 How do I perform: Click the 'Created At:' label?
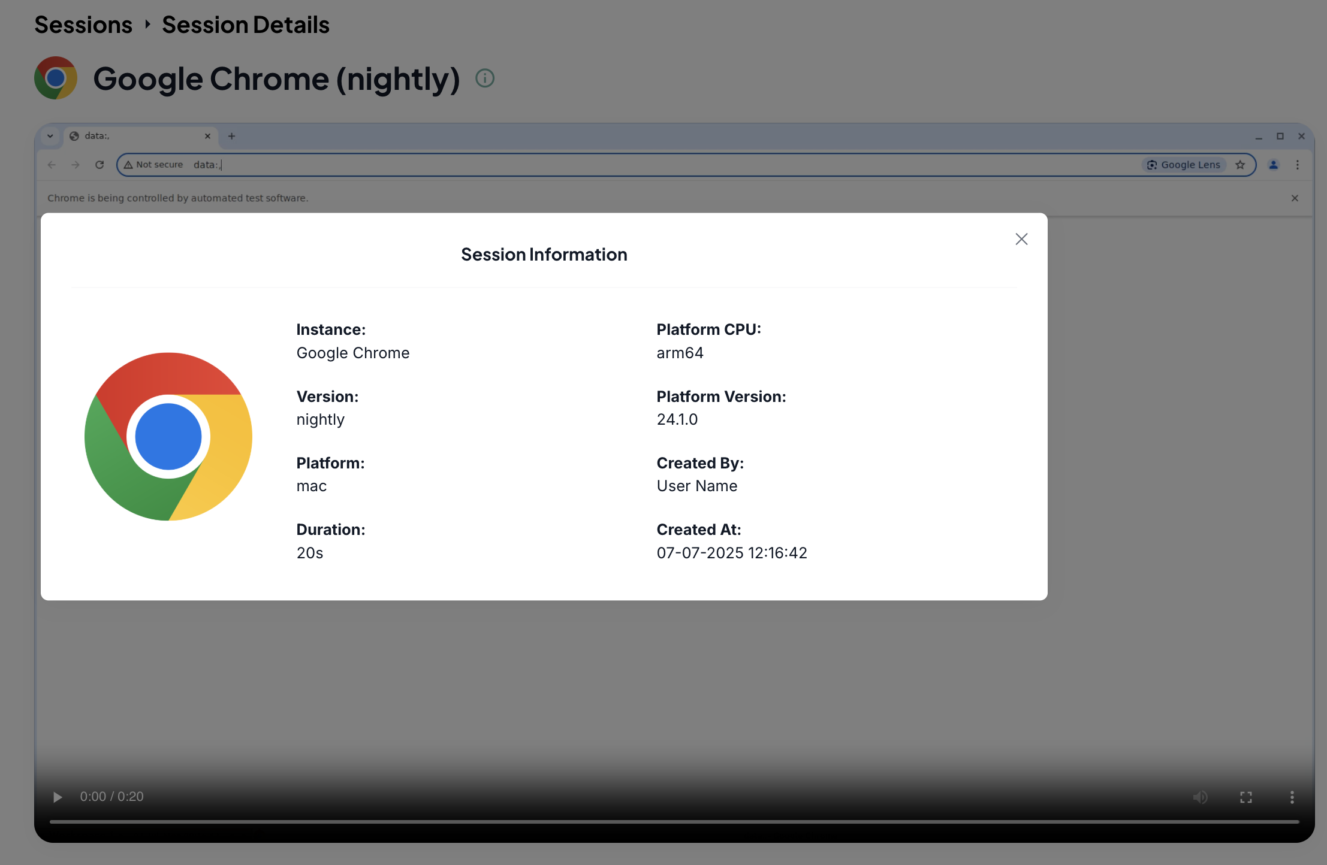tap(699, 530)
